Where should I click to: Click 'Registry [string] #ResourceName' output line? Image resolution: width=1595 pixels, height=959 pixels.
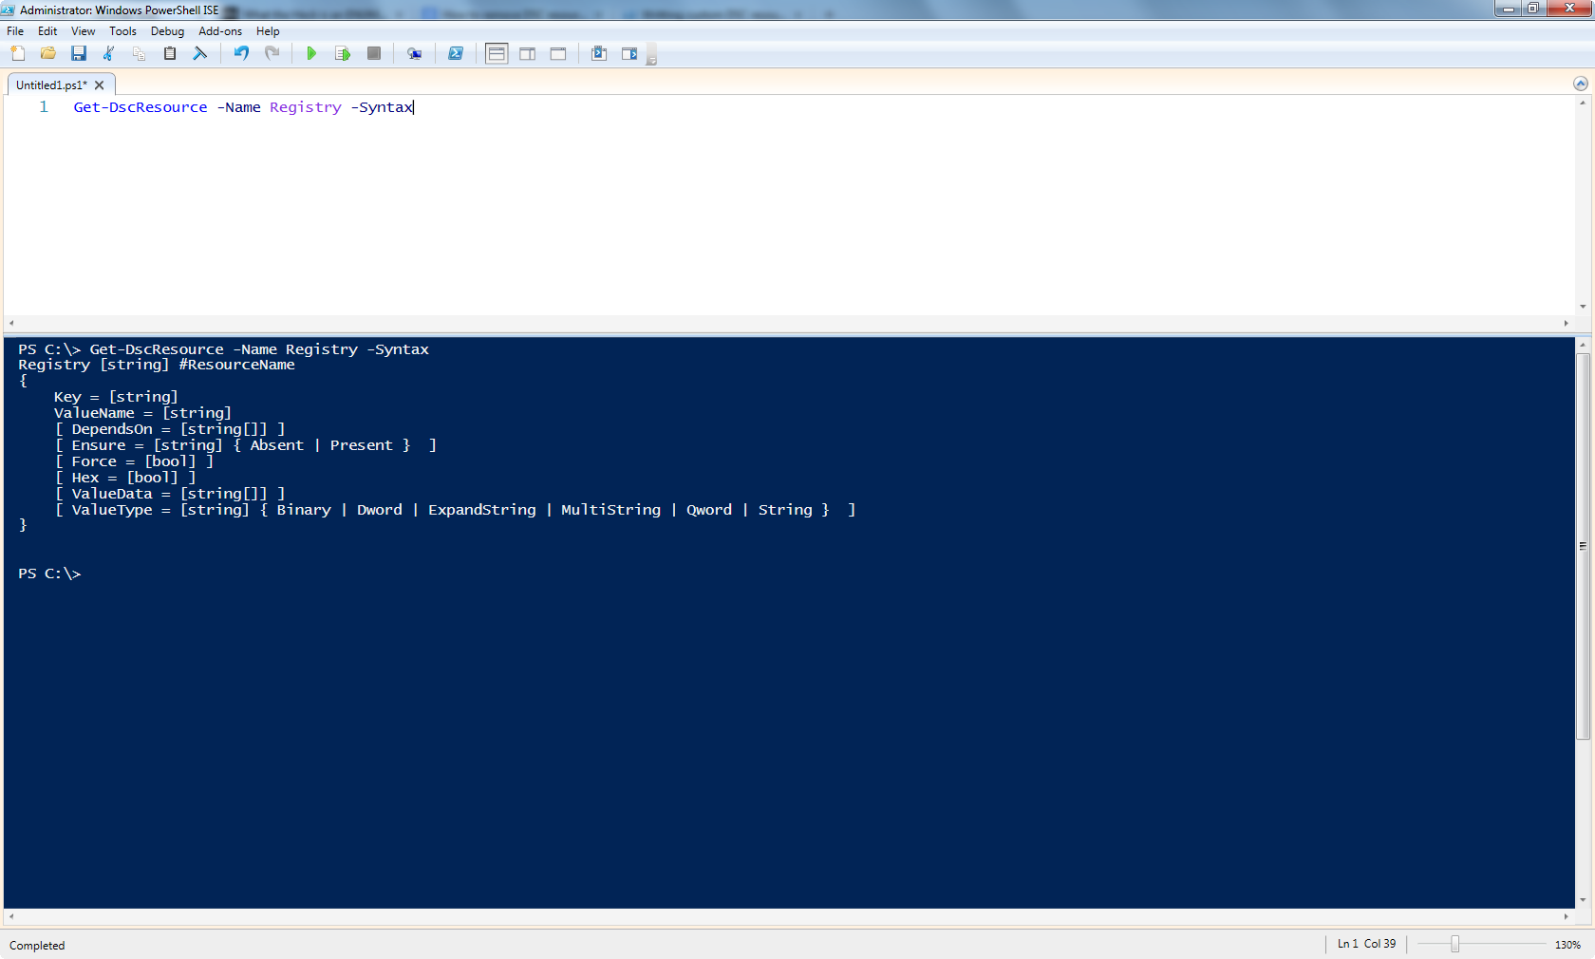[157, 365]
